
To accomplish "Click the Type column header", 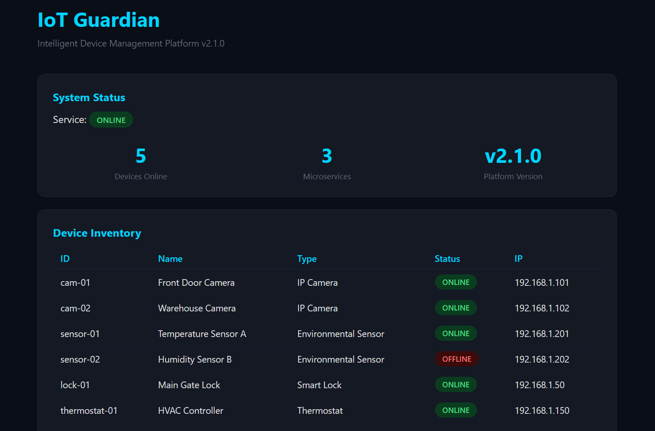I will coord(307,259).
